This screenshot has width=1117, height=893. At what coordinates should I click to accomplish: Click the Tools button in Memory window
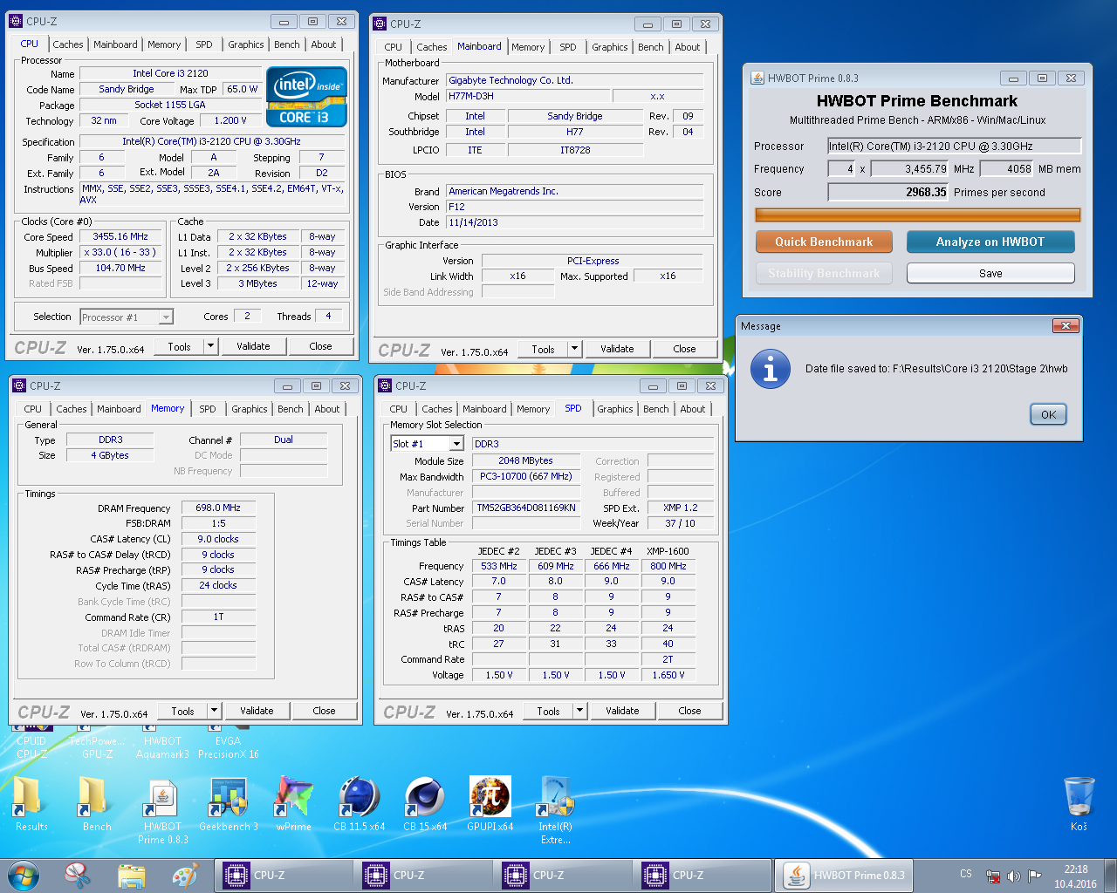pos(182,711)
